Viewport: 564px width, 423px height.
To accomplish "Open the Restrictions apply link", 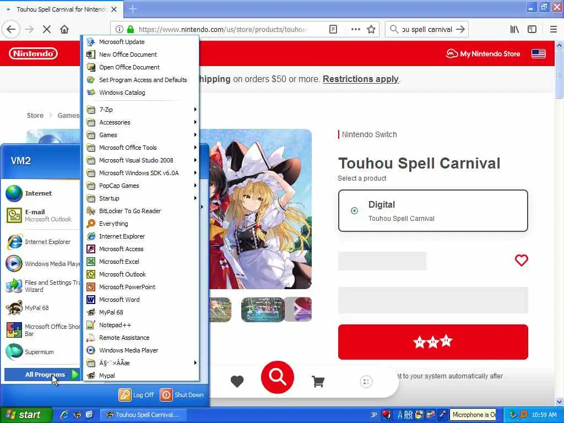I will (360, 79).
